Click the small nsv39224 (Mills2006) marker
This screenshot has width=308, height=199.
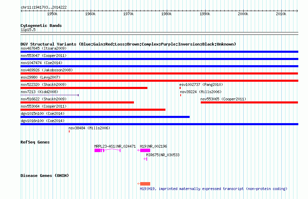[181, 95]
